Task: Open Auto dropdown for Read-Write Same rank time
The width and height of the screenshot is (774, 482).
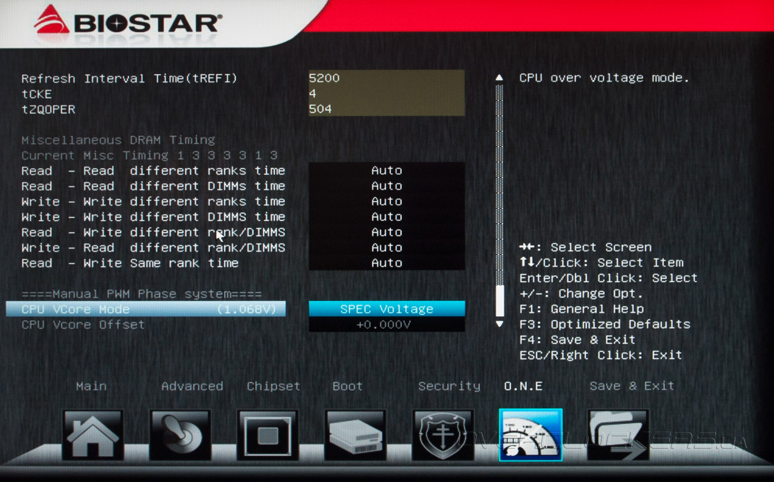Action: 386,262
